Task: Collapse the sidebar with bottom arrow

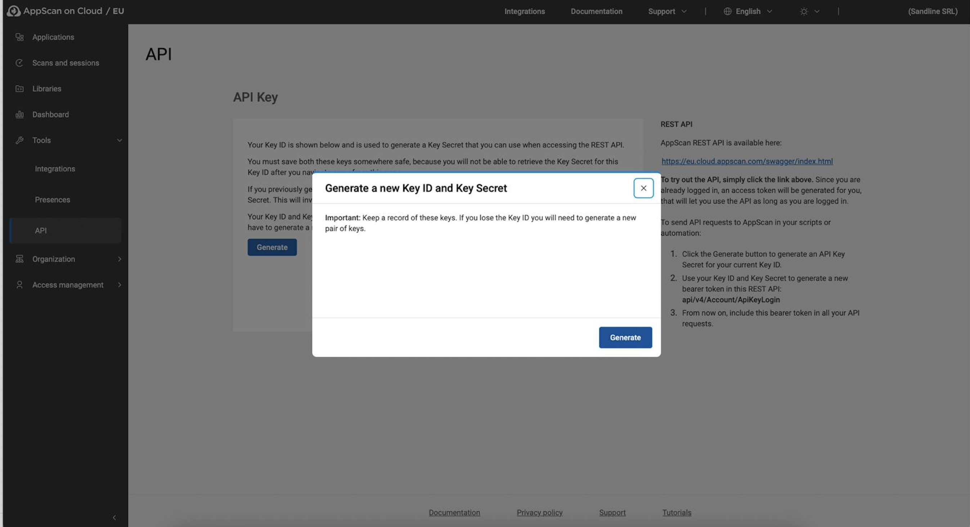Action: click(x=114, y=518)
